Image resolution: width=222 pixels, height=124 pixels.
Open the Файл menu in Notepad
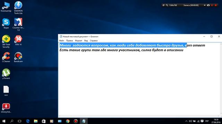pos(62,41)
